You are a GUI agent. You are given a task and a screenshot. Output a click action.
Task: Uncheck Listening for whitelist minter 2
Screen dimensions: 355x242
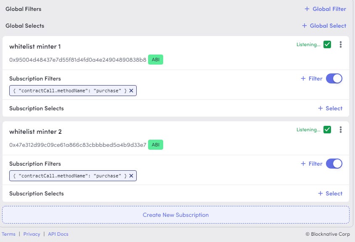pos(327,129)
